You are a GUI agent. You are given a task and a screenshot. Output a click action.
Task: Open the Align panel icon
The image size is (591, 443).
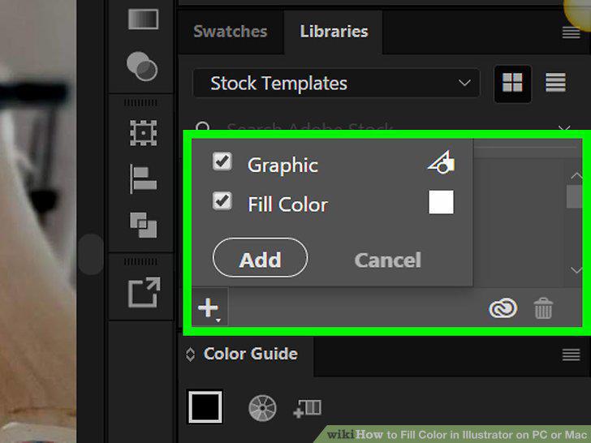[x=143, y=179]
